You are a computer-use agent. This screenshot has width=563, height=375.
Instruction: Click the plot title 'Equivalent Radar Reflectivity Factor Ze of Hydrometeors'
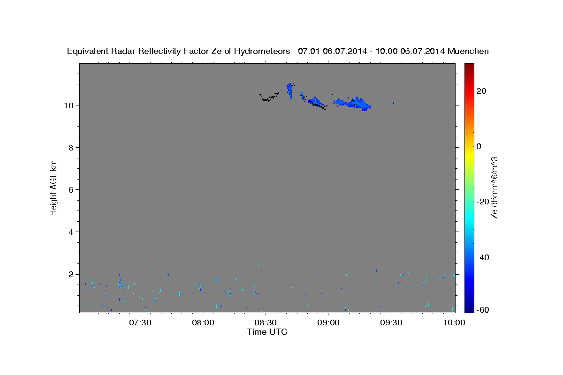(x=179, y=51)
